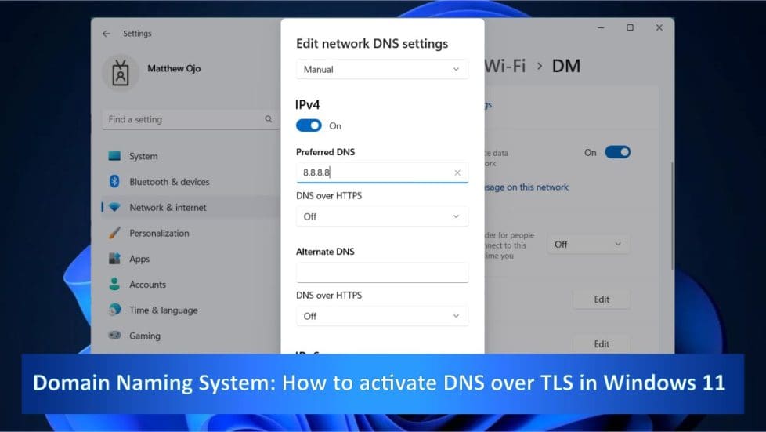Turn off the IPv4 toggle
The image size is (766, 432).
point(309,125)
